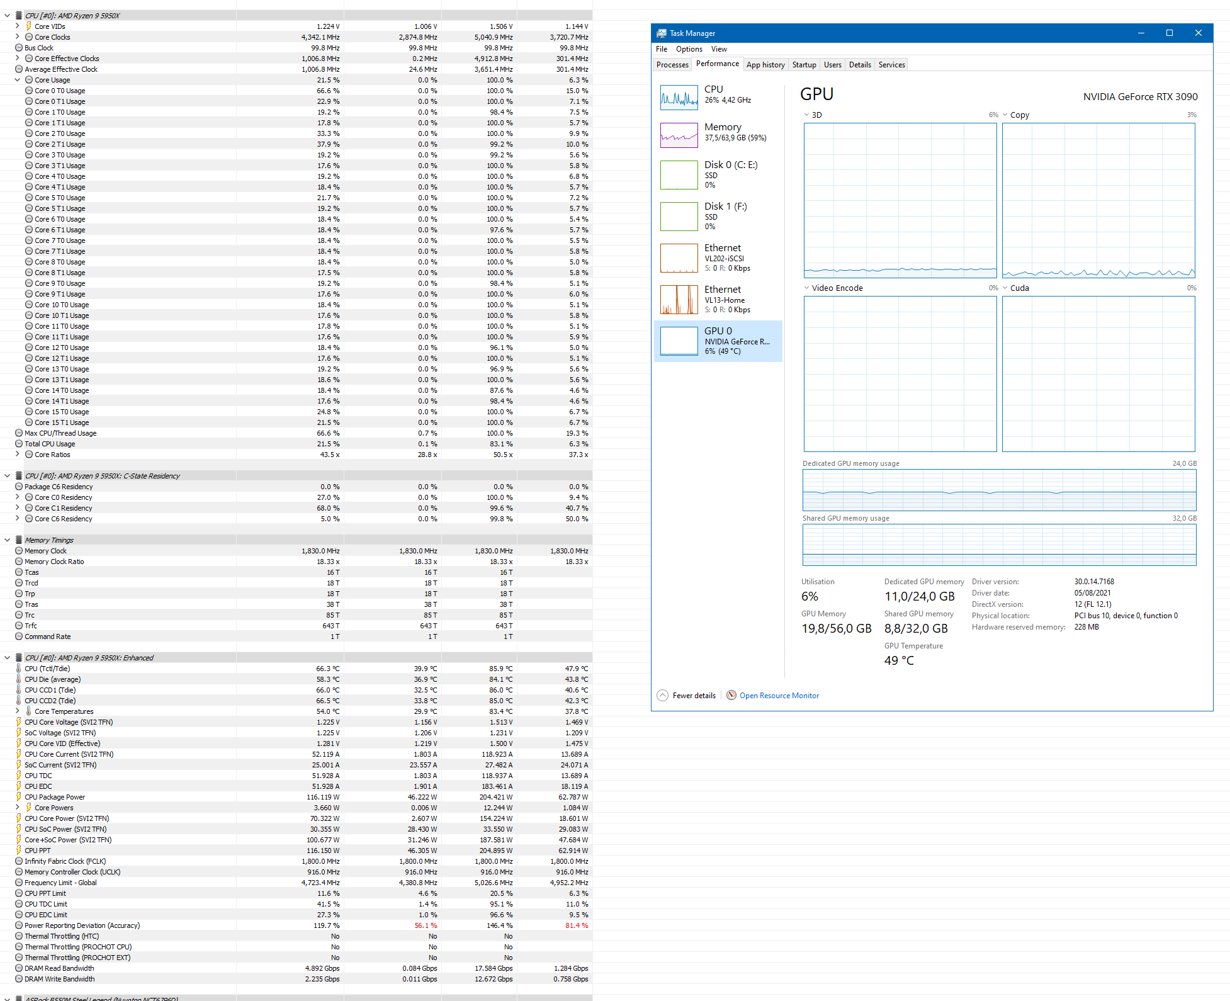This screenshot has width=1230, height=1001.
Task: Click the CPU (Tctl/Tdie) thermometer icon
Action: pos(19,669)
